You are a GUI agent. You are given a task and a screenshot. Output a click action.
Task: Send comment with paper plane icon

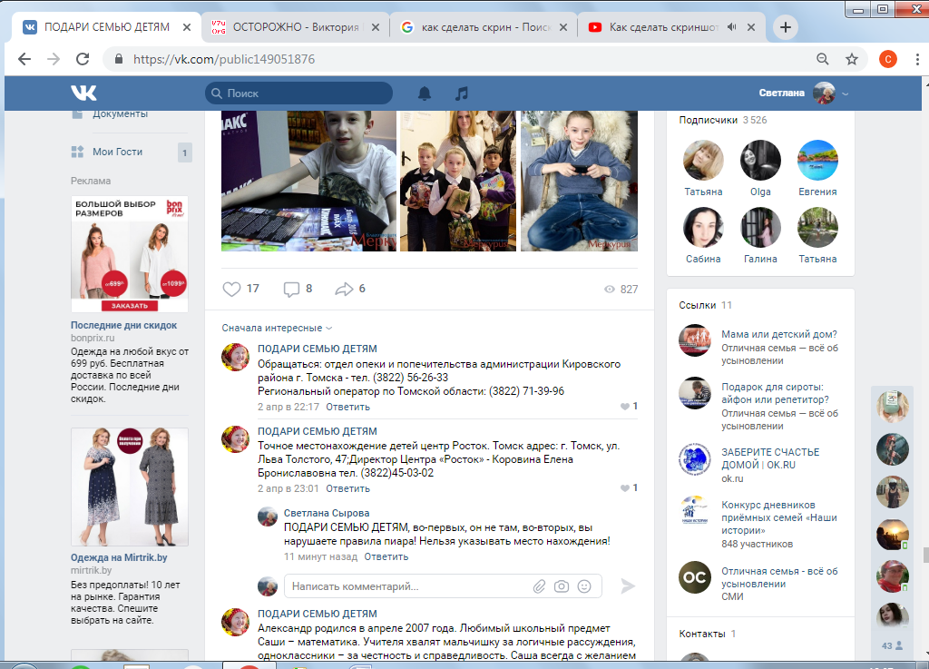click(x=627, y=586)
